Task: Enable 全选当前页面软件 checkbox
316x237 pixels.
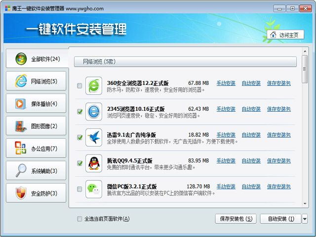Action: (x=79, y=219)
